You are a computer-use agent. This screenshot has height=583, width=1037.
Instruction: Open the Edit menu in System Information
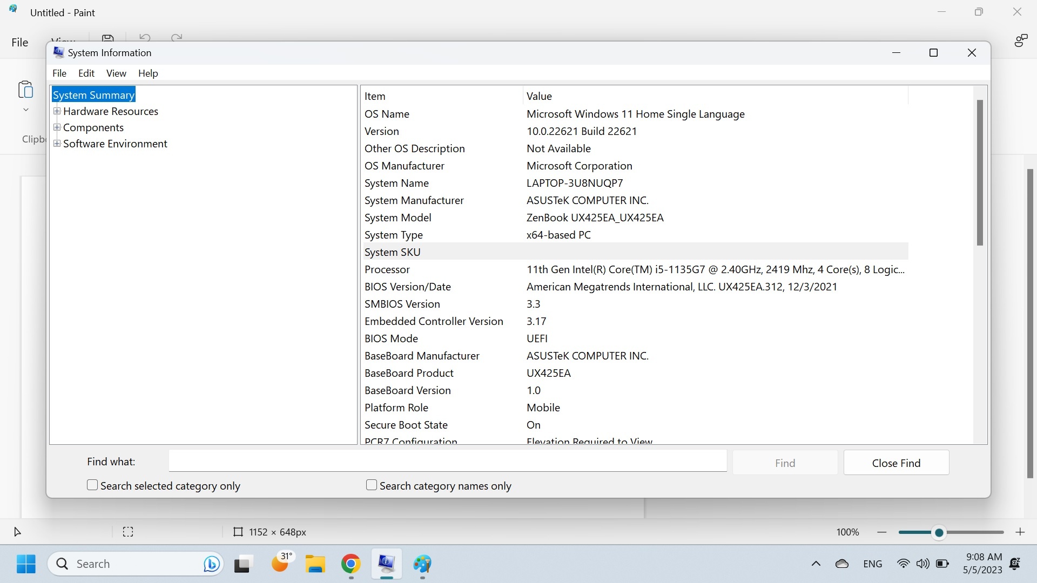(86, 73)
